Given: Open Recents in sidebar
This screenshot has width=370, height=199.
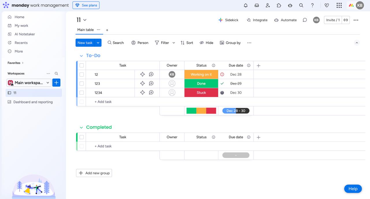Looking at the screenshot, I should point(21,43).
